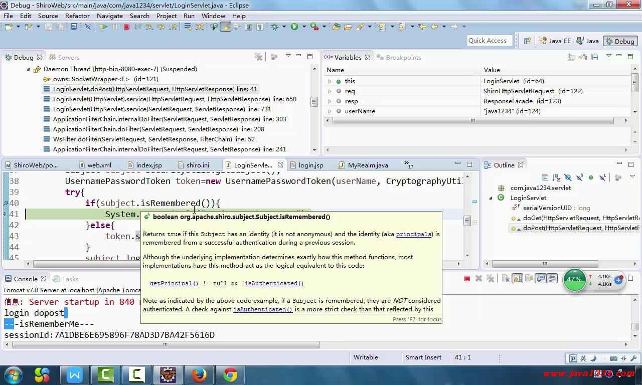Toggle Use Step Filters toolbar icon
The height and width of the screenshot is (385, 642).
[199, 27]
